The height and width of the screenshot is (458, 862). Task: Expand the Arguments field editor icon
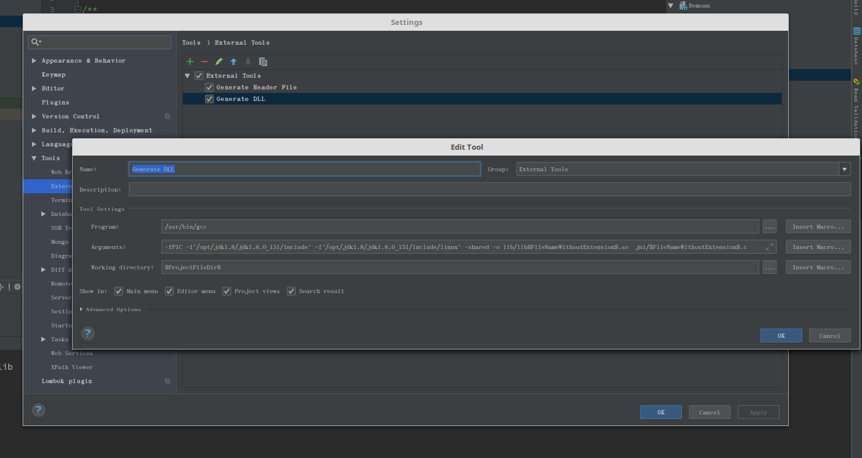click(770, 247)
